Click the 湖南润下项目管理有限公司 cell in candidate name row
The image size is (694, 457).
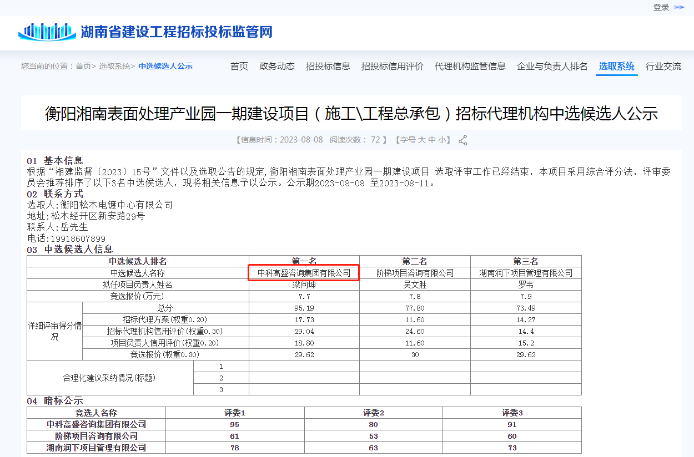tap(526, 273)
